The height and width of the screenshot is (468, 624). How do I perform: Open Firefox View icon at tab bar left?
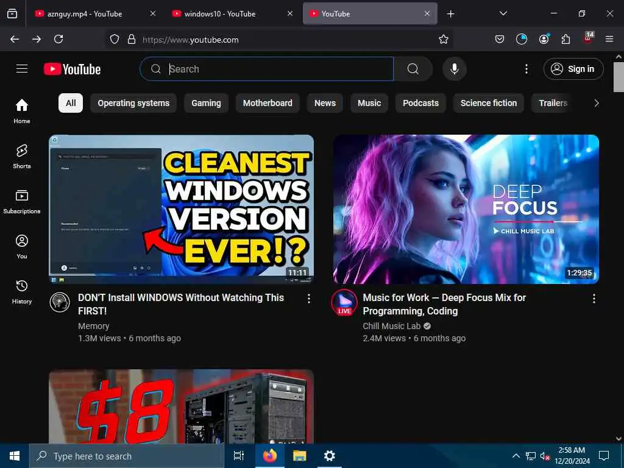[12, 14]
